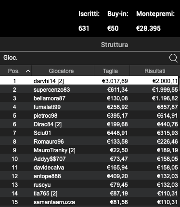This screenshot has height=207, width=180.
Task: Sort by the Risultati column header
Action: point(154,71)
